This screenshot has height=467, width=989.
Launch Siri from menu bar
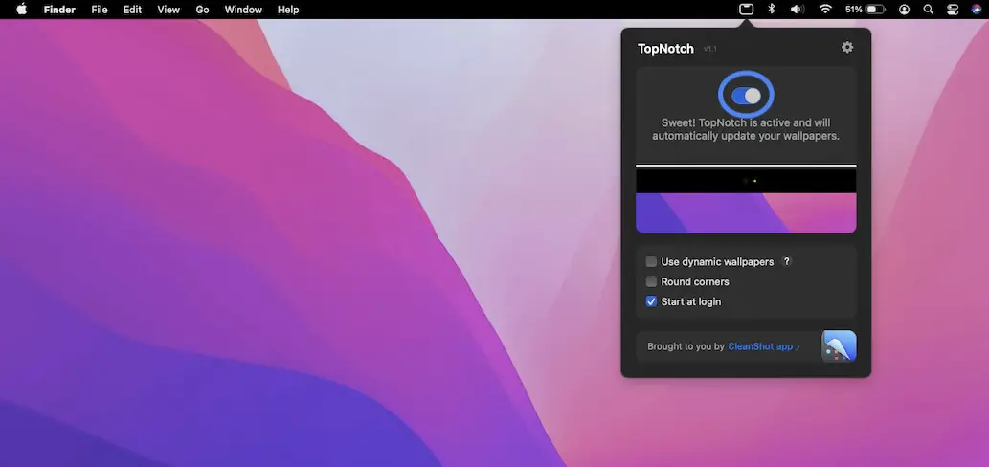[x=976, y=10]
